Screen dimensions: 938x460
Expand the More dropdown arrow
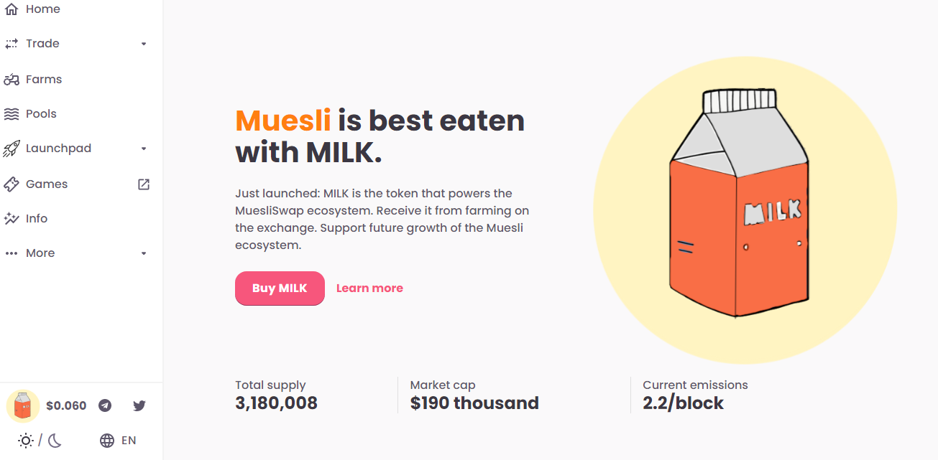pyautogui.click(x=144, y=253)
